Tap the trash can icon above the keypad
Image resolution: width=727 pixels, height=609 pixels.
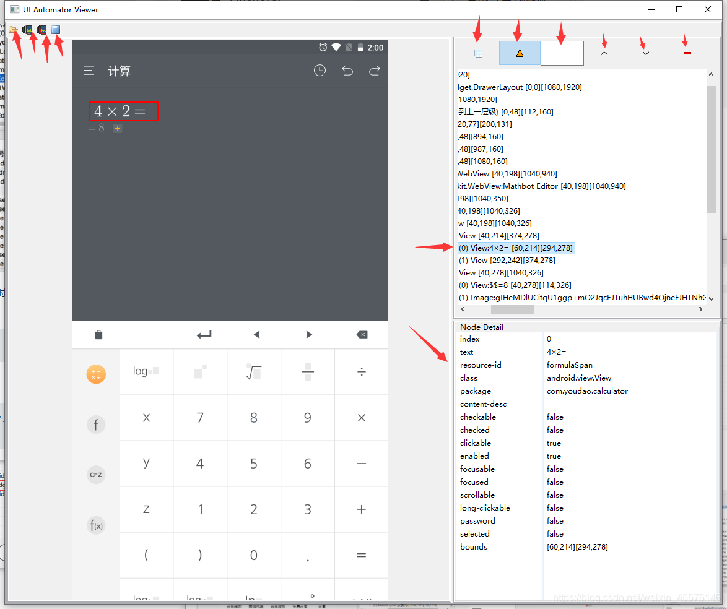tap(98, 335)
